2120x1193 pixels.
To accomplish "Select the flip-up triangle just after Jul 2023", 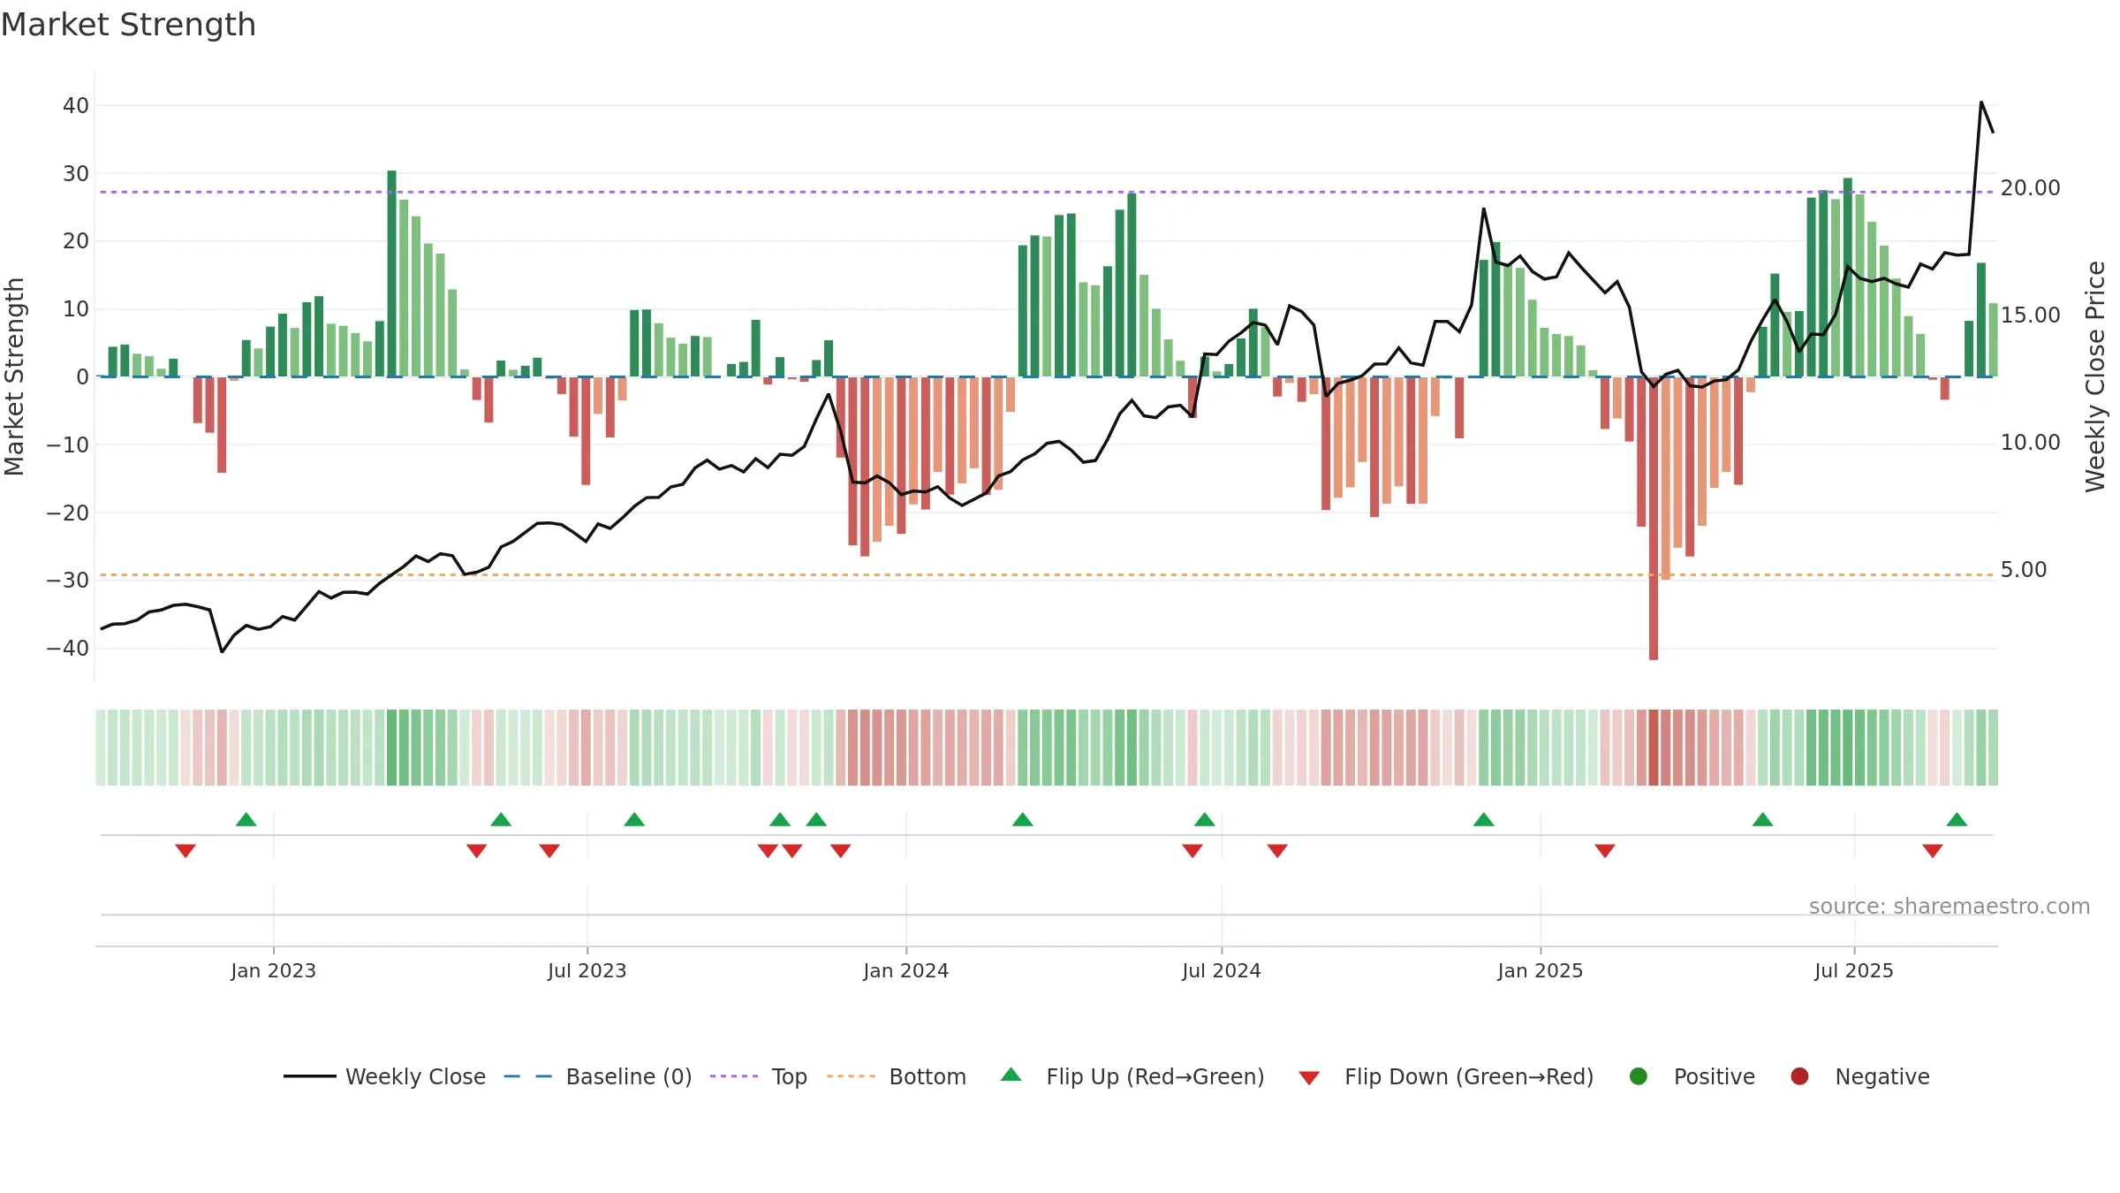I will pyautogui.click(x=634, y=819).
